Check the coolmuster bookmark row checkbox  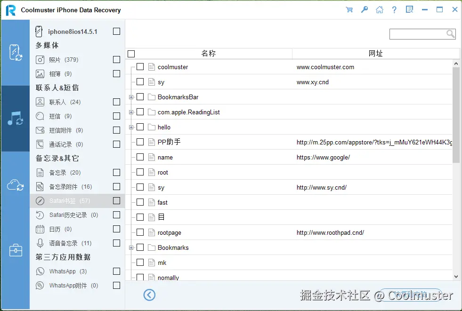[x=140, y=67]
